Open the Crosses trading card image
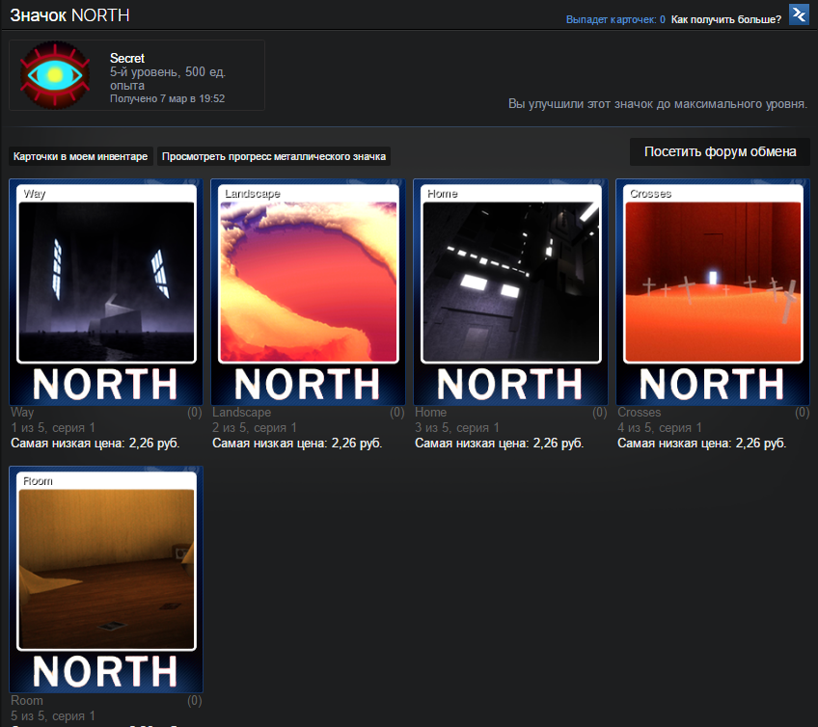Viewport: 818px width, 727px height. (713, 292)
